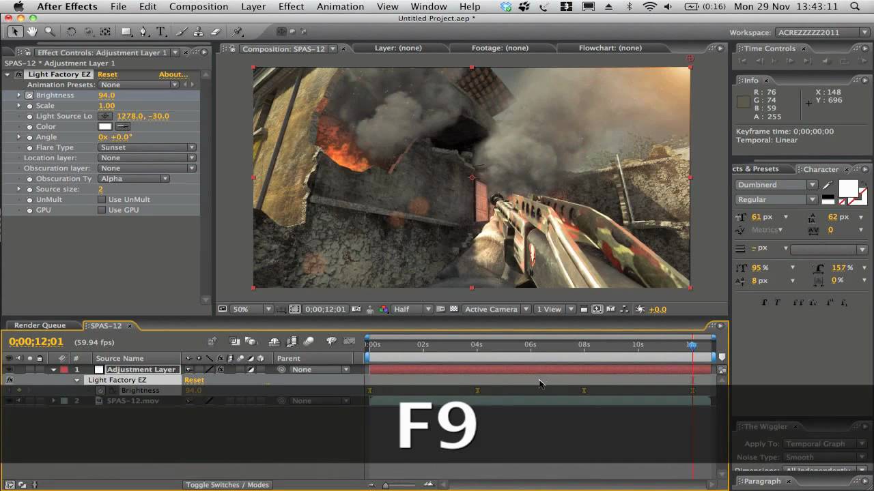Toggle stopwatch for Scale property
The image size is (874, 491).
click(x=29, y=106)
